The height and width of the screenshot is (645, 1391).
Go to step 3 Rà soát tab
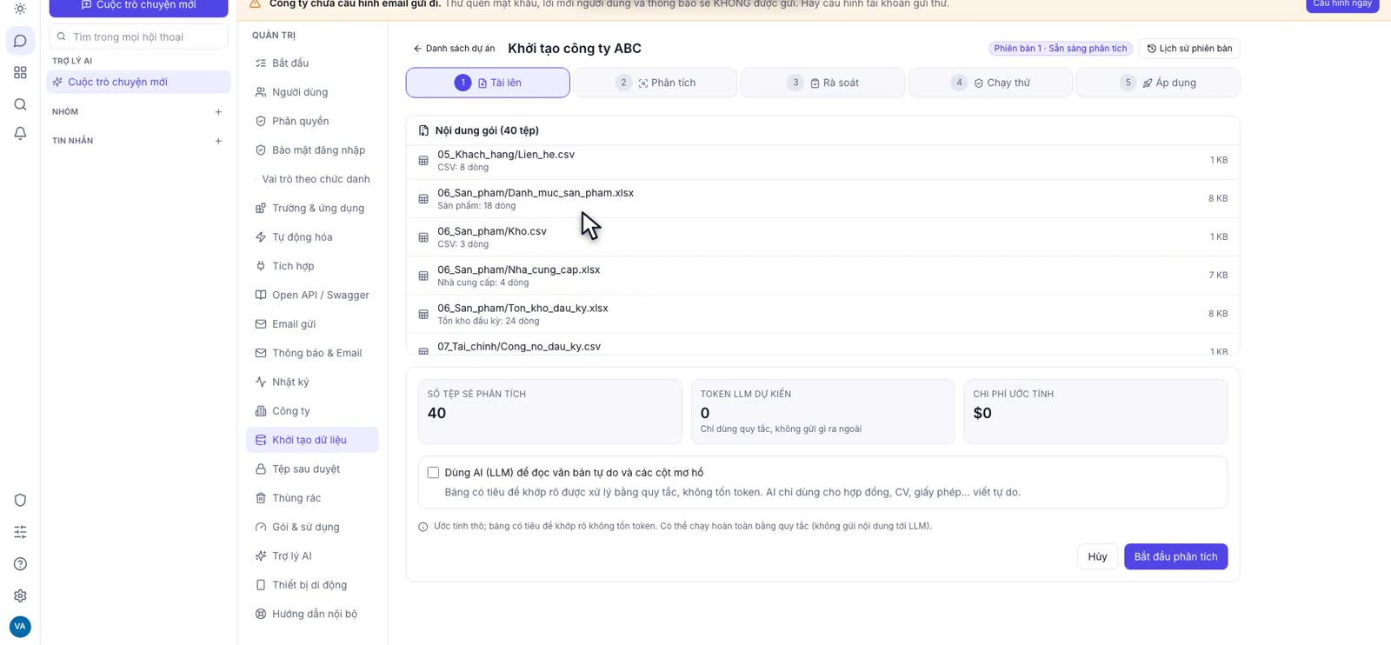(x=822, y=83)
